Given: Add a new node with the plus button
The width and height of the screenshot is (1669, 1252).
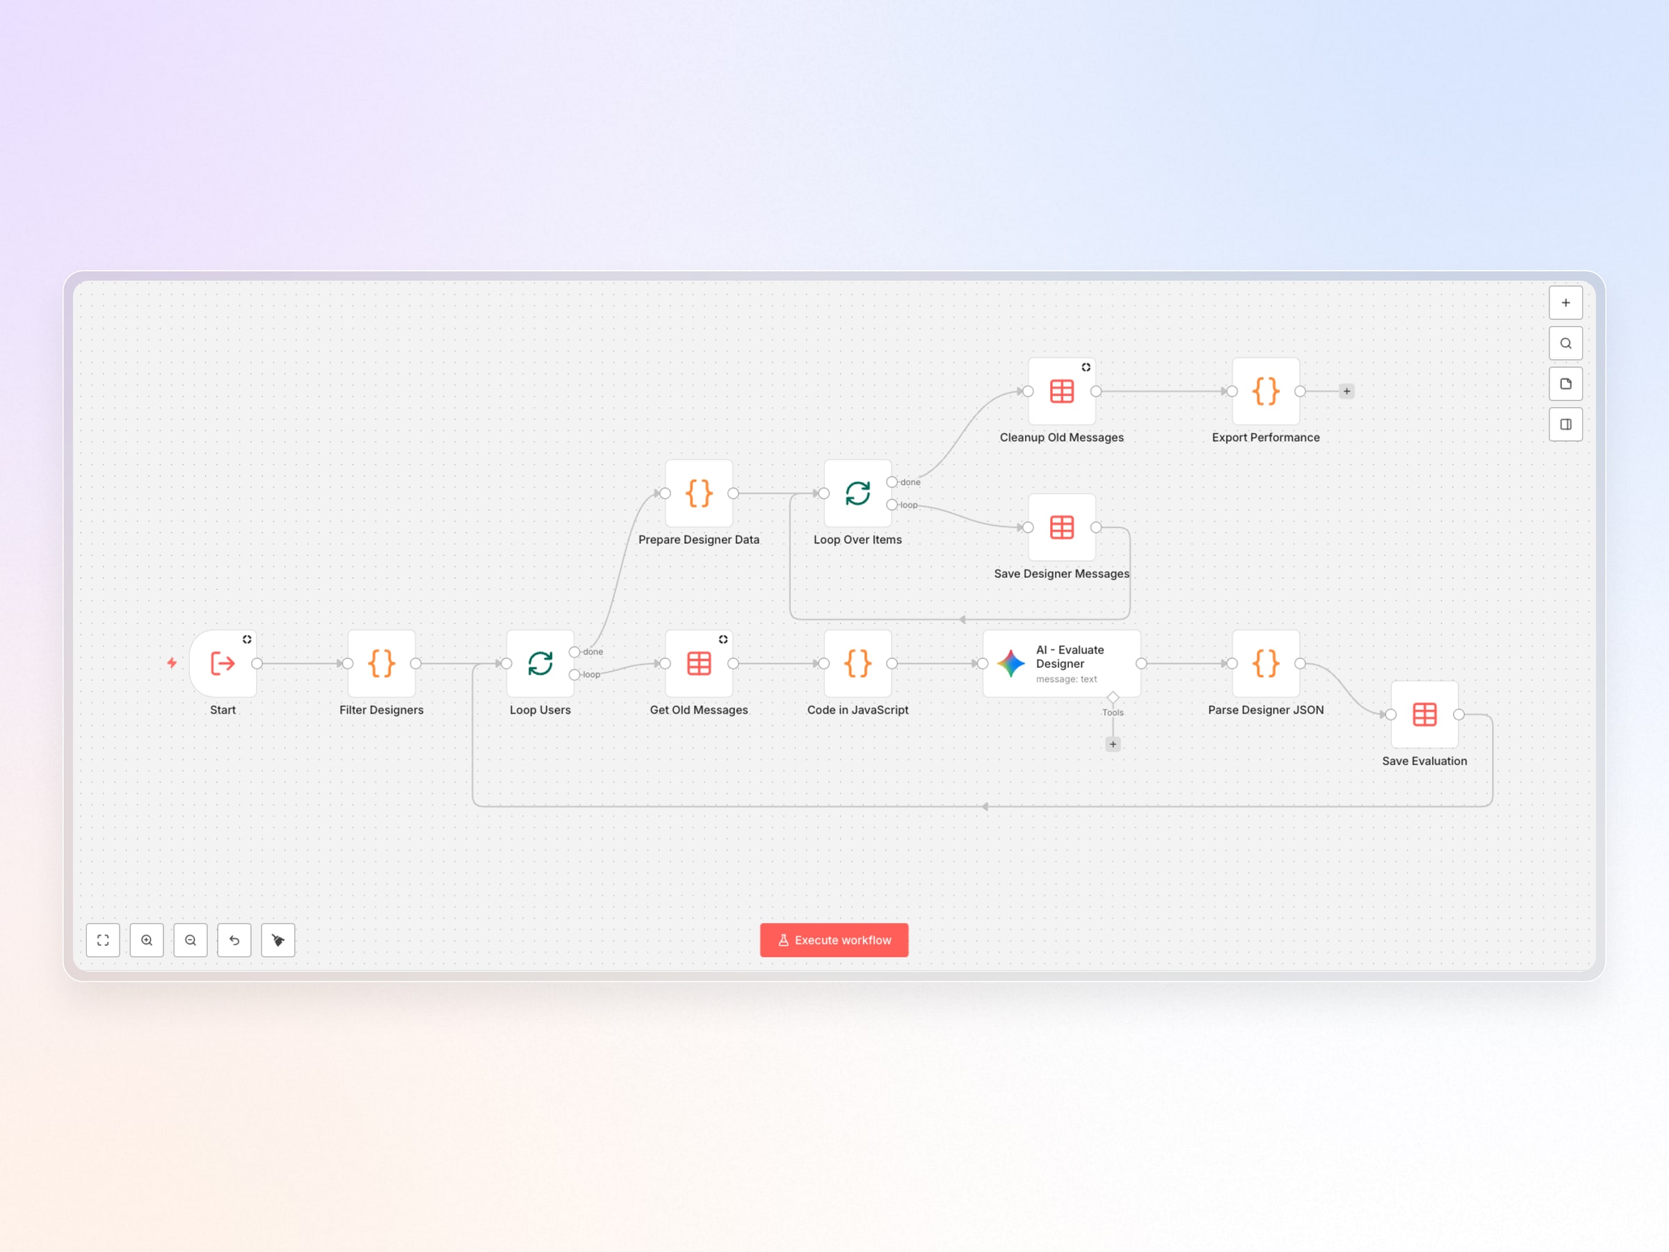Looking at the screenshot, I should click(x=1565, y=302).
